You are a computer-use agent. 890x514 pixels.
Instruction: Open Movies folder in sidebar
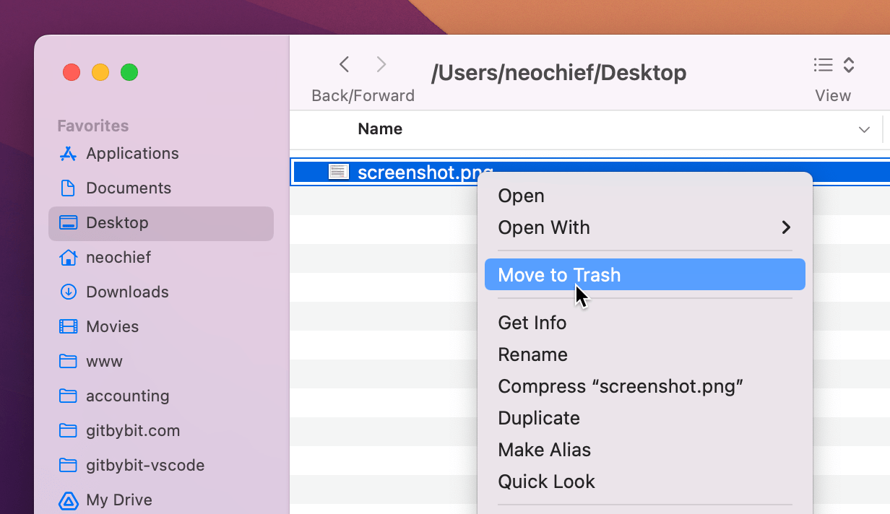pyautogui.click(x=112, y=327)
